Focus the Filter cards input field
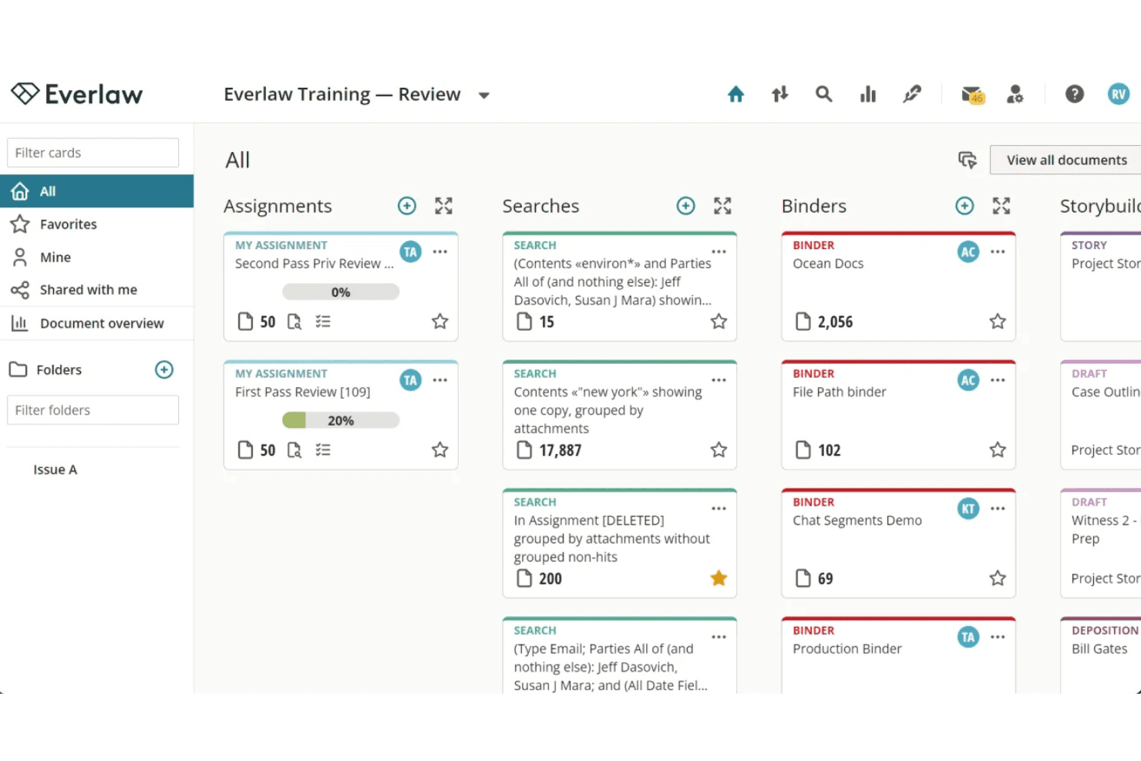Viewport: 1141px width, 761px height. tap(93, 153)
